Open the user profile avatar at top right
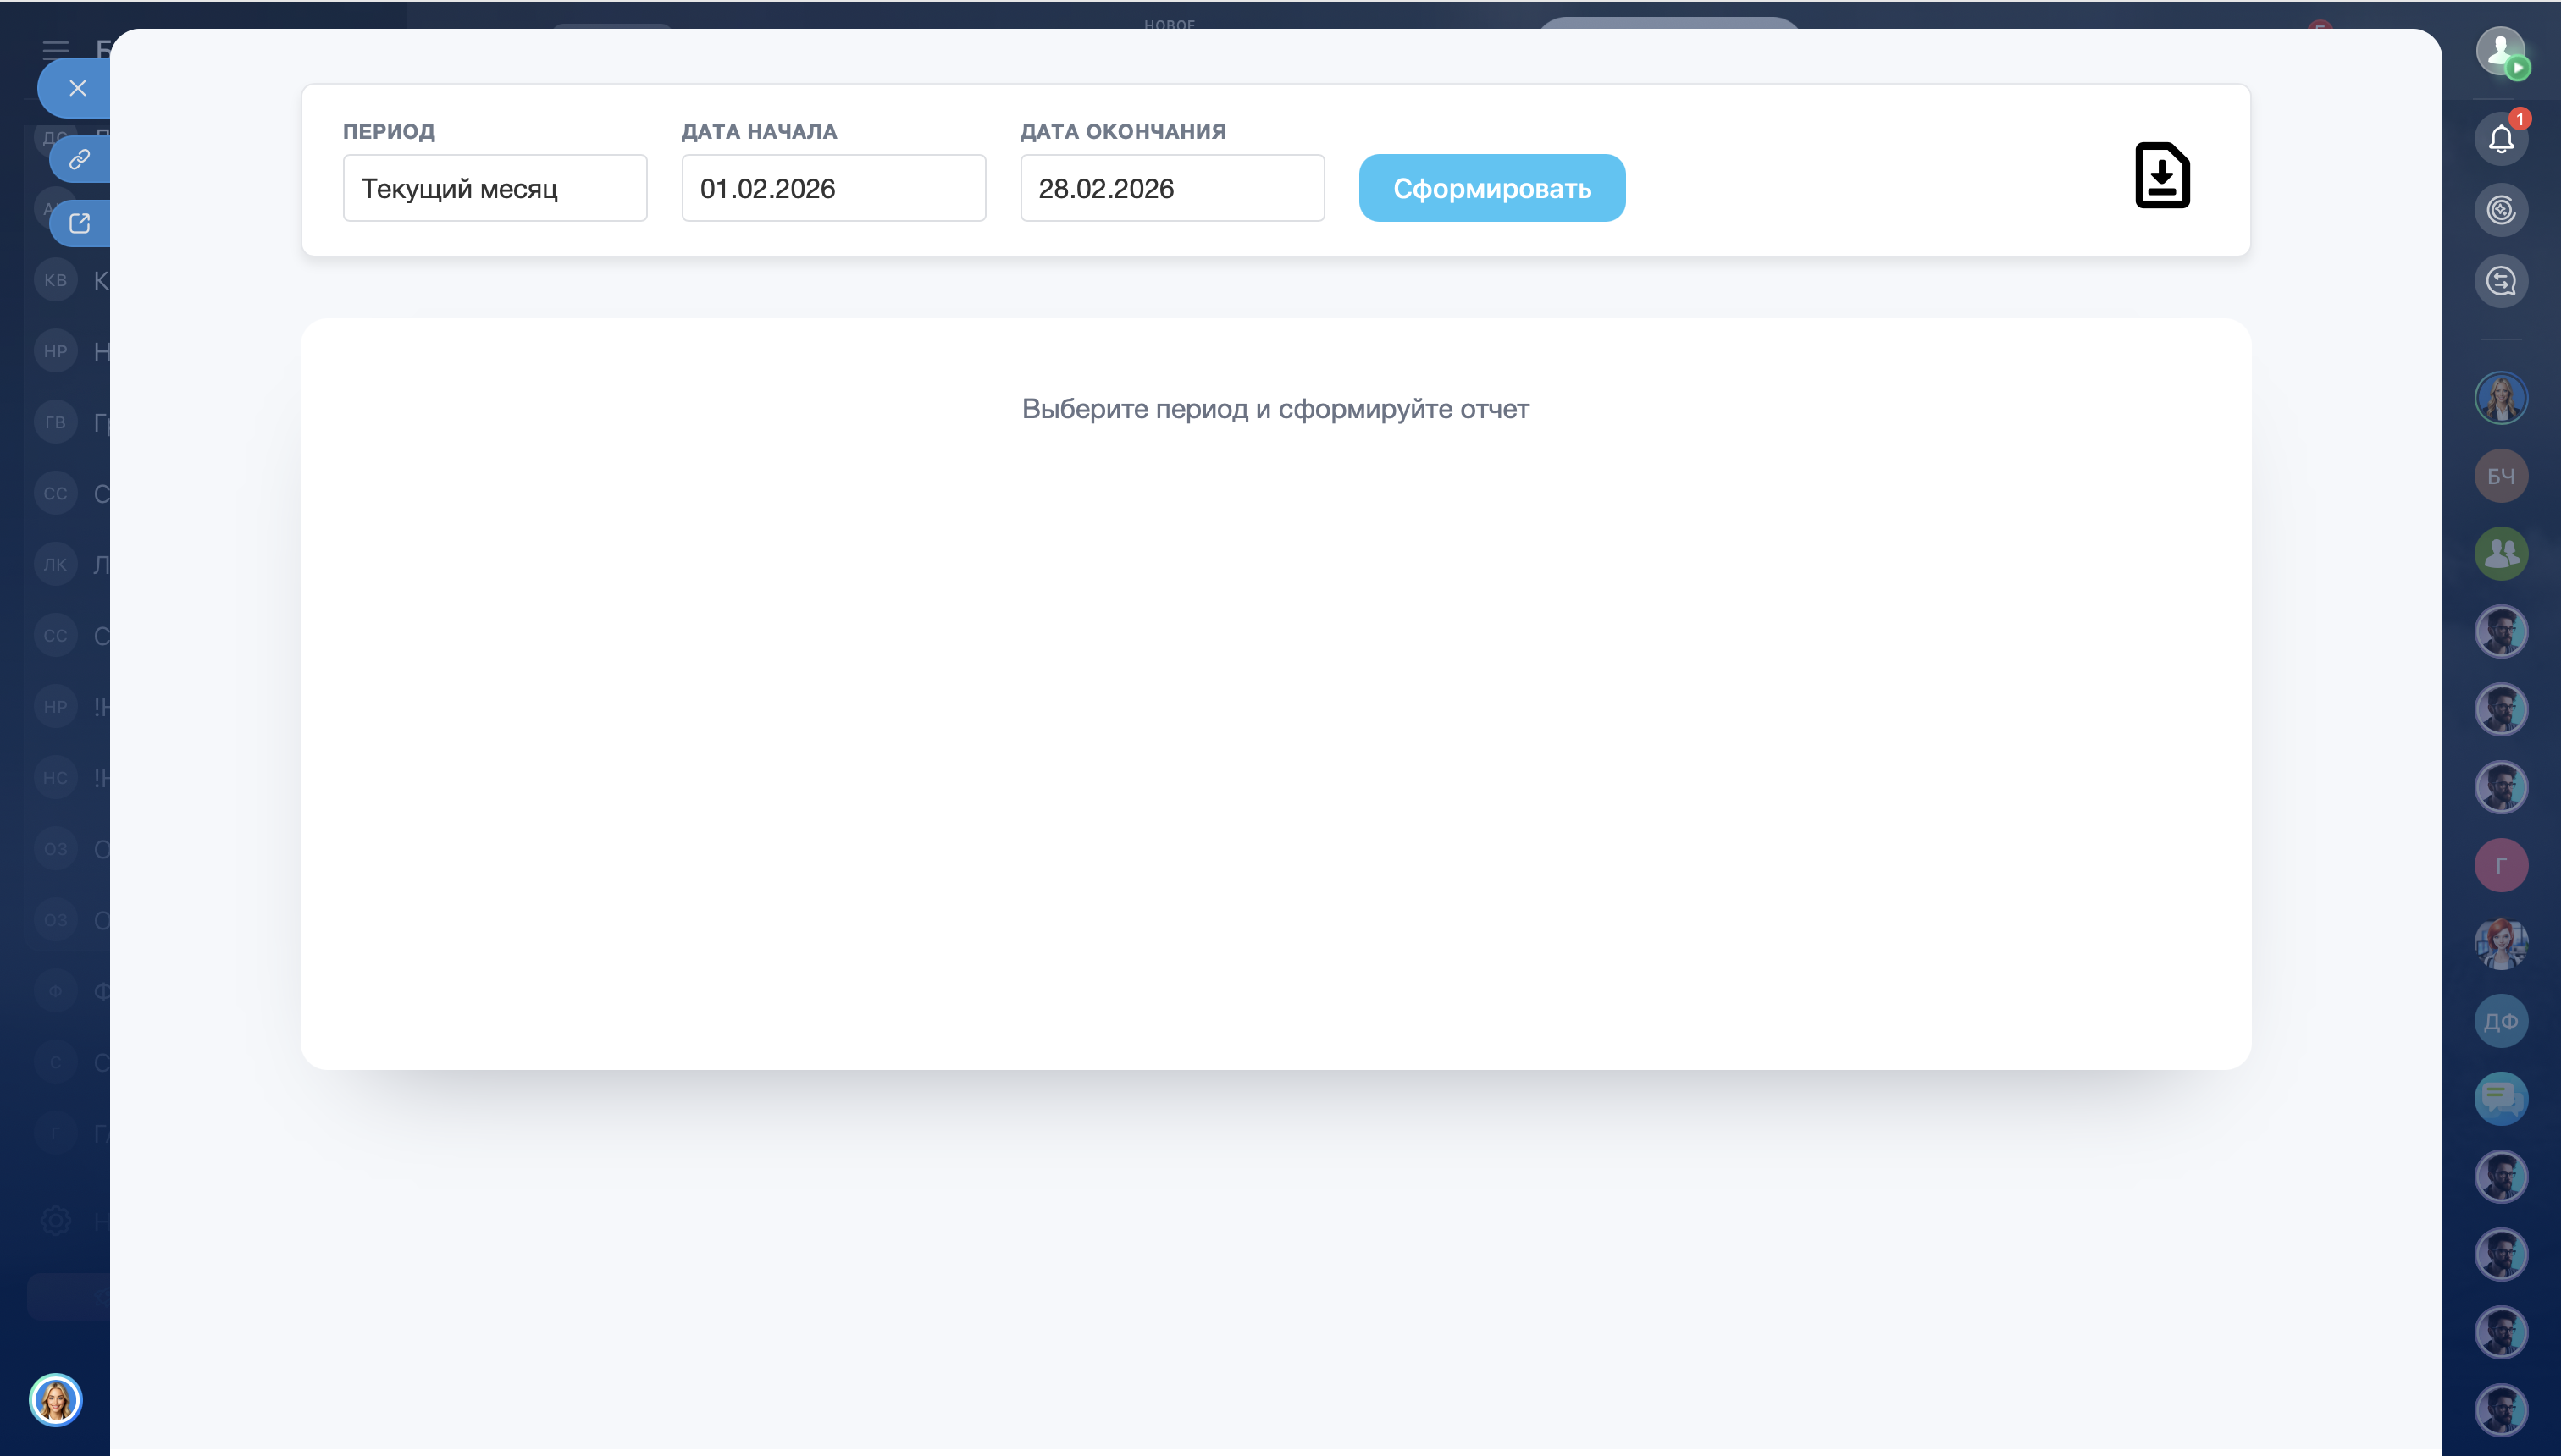Image resolution: width=2561 pixels, height=1456 pixels. click(2500, 50)
